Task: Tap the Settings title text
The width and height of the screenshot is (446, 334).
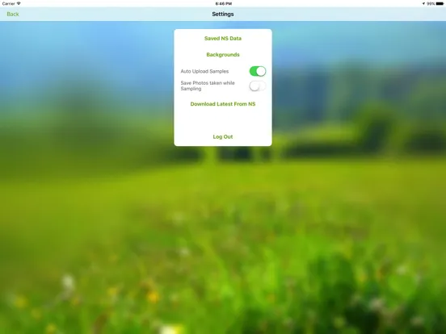Action: pyautogui.click(x=223, y=15)
